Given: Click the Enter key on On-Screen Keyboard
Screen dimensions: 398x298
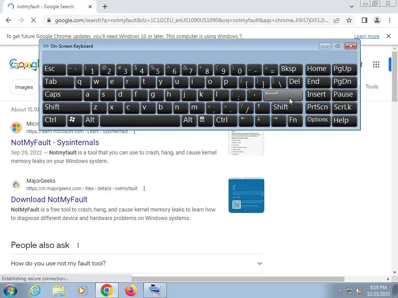Looking at the screenshot, I should (283, 95).
